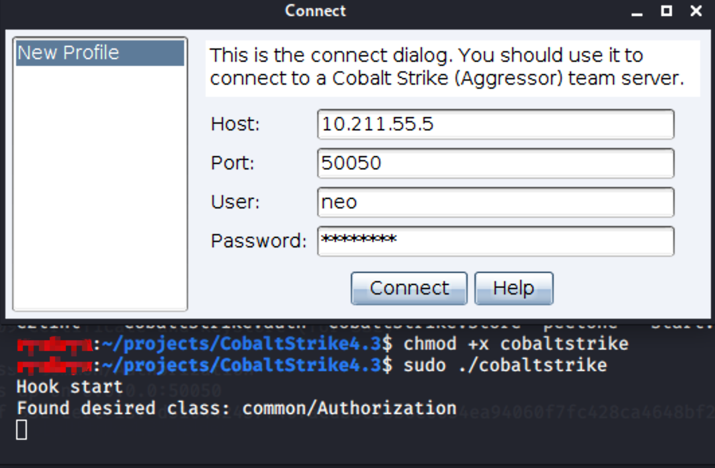Click the terminal cursor block
Screen dimensions: 715x468
22,430
